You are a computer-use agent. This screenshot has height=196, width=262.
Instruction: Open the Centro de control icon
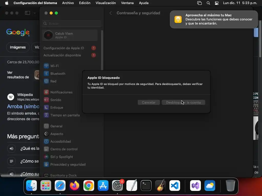click(46, 149)
